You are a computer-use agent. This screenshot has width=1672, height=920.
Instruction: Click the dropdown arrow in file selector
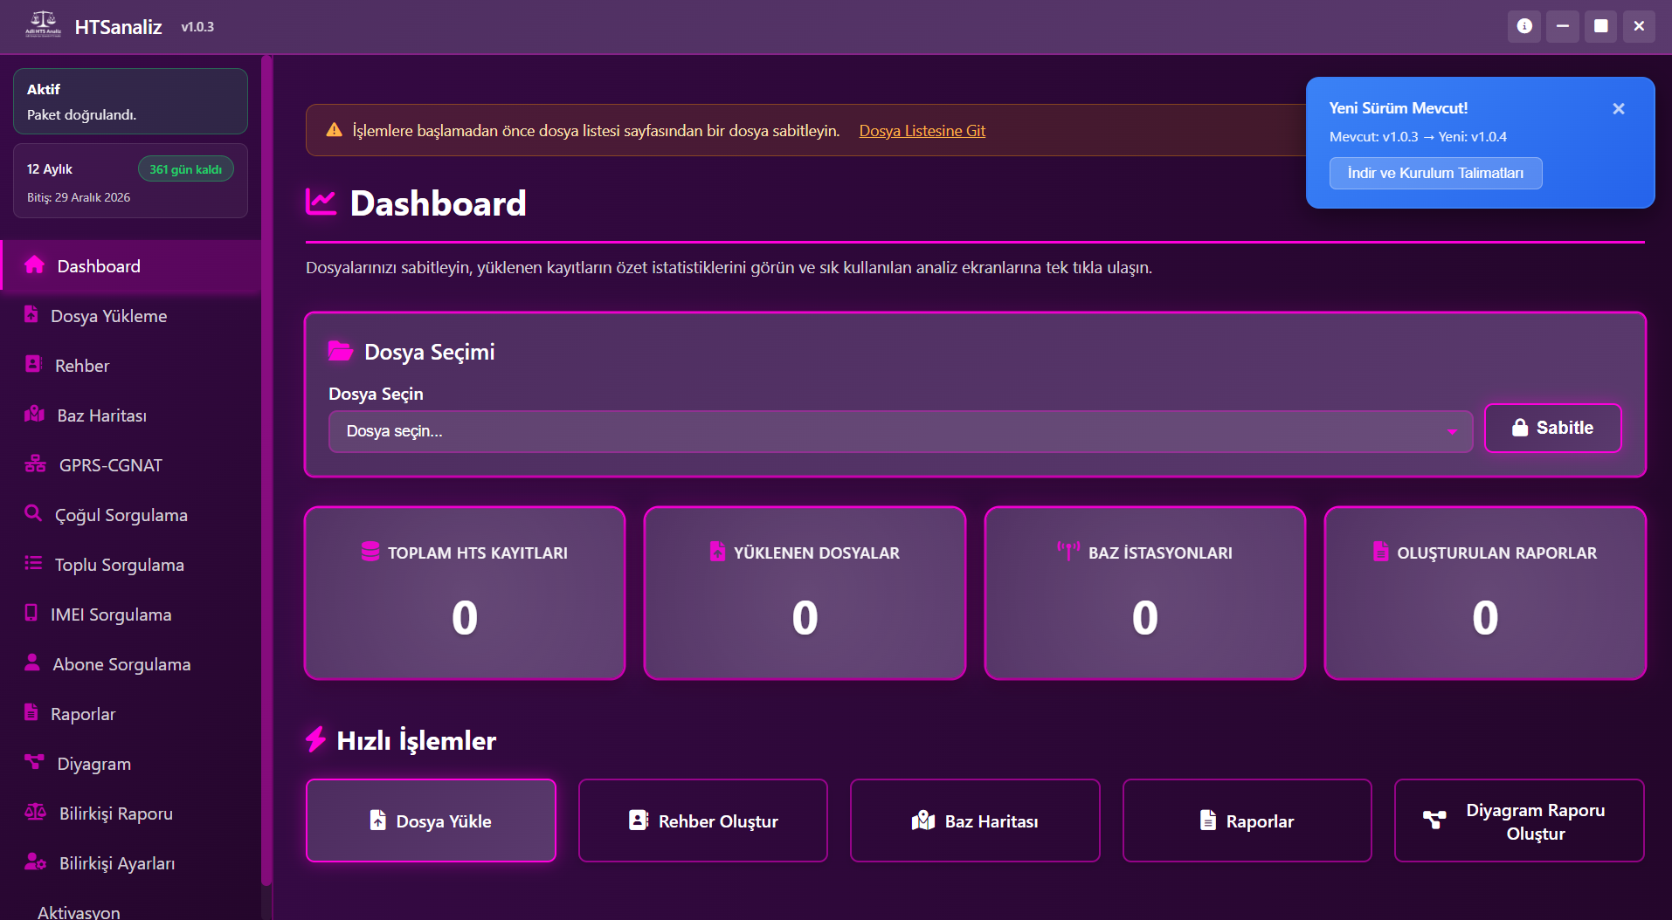point(1451,431)
